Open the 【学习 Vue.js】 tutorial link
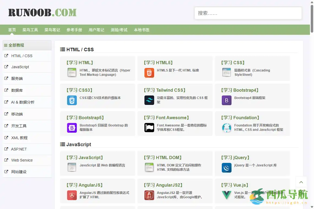Screen dimensions: 314x209 click(234, 185)
